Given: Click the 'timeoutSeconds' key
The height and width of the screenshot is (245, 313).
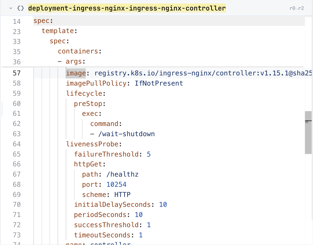Looking at the screenshot, I should pos(102,235).
